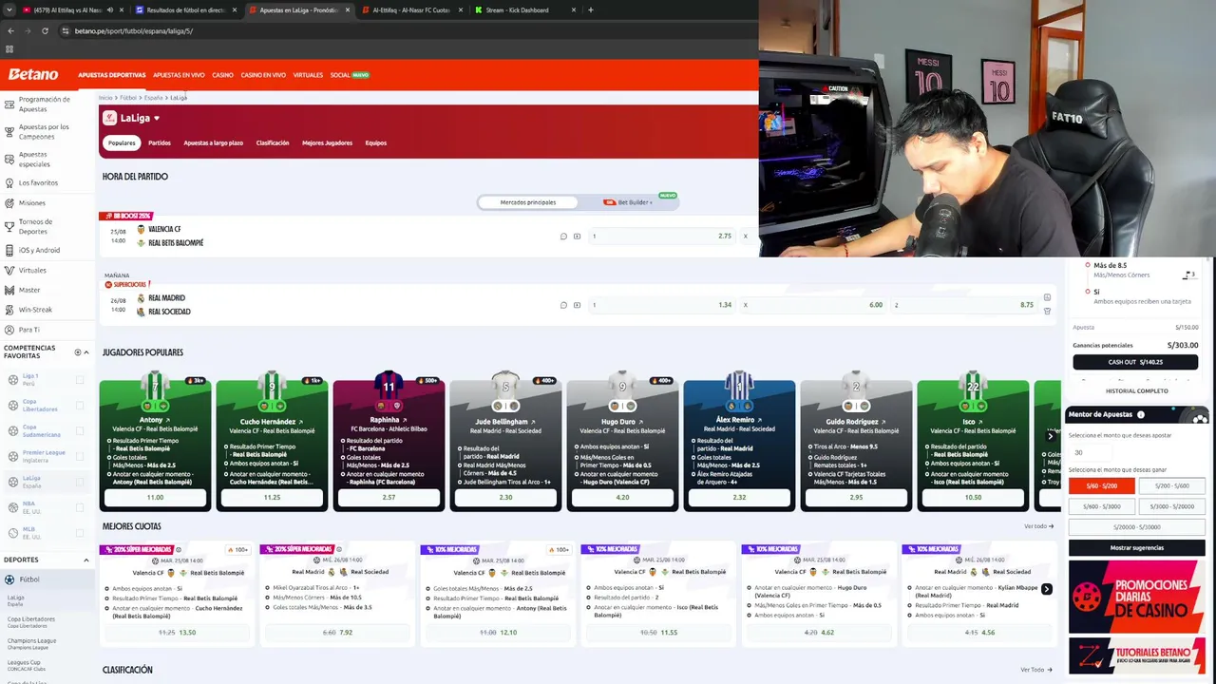This screenshot has height=684, width=1216.
Task: Click live stream icon for Valencia CF match
Action: pyautogui.click(x=577, y=237)
